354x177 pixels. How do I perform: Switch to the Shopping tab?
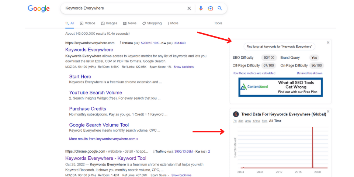tap(152, 23)
